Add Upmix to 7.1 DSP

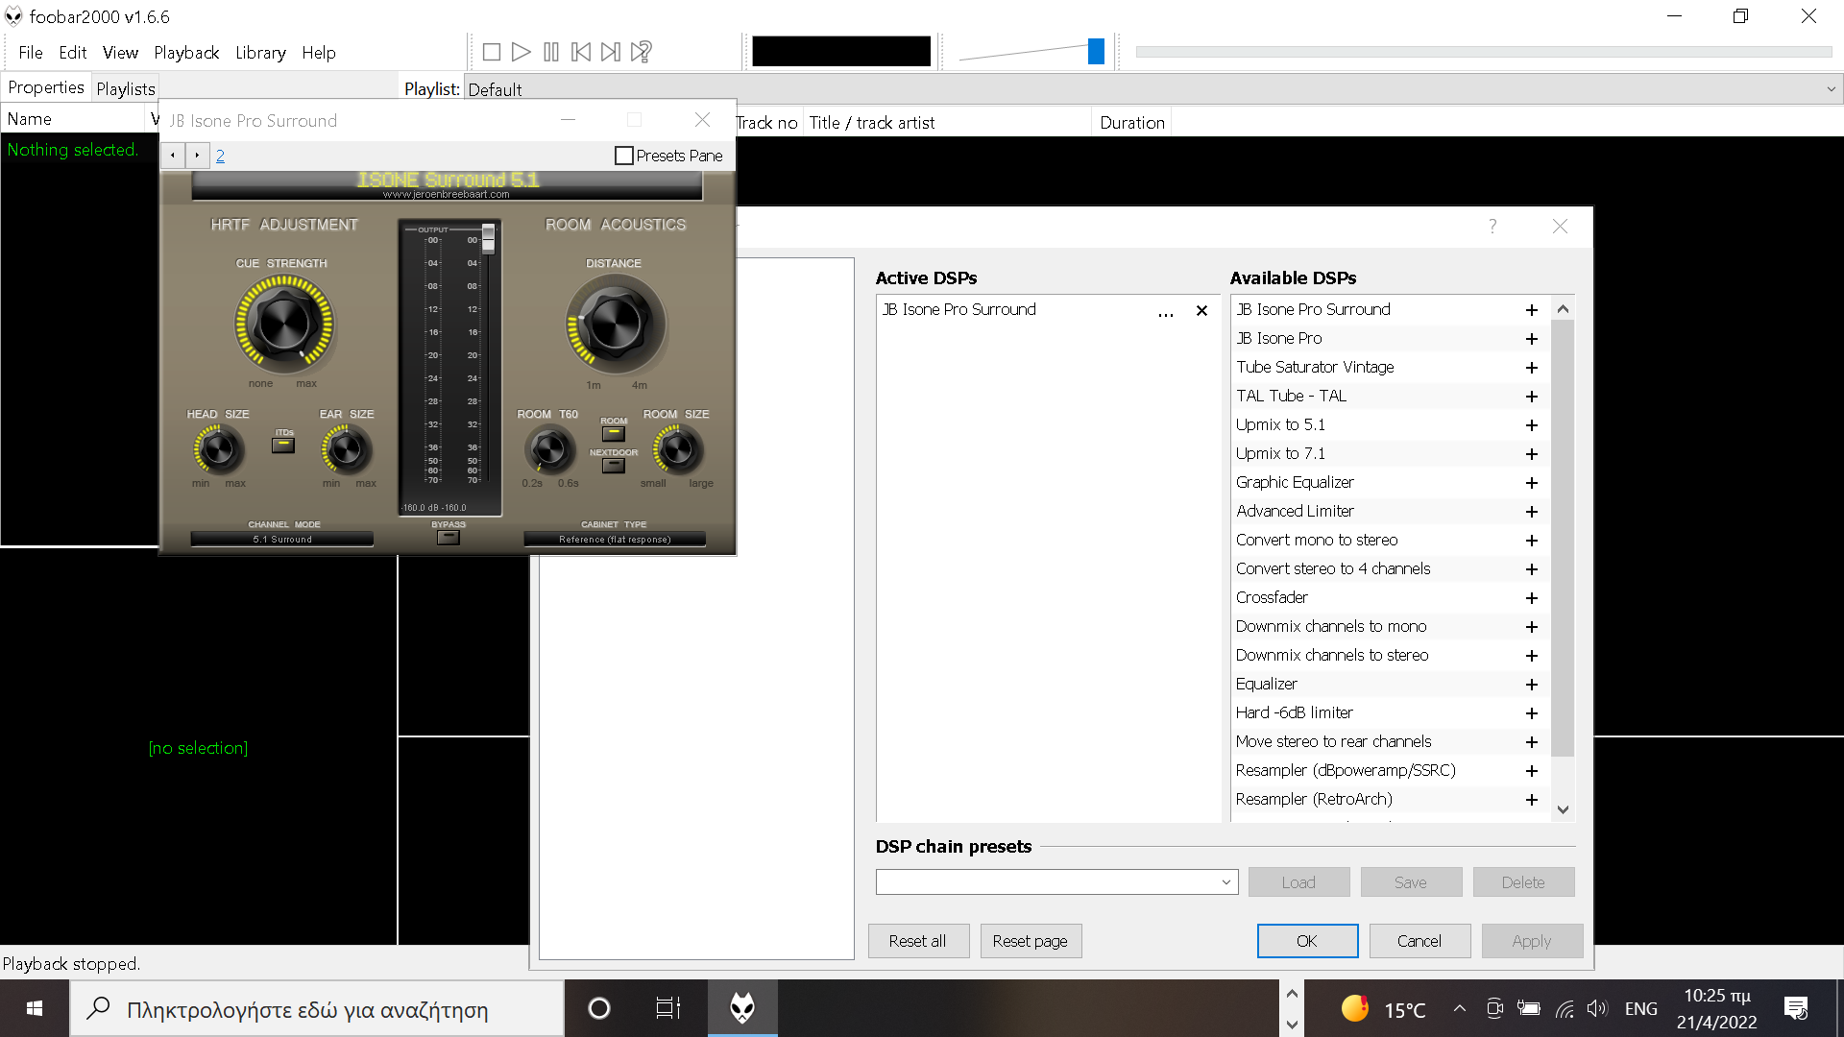pos(1532,454)
